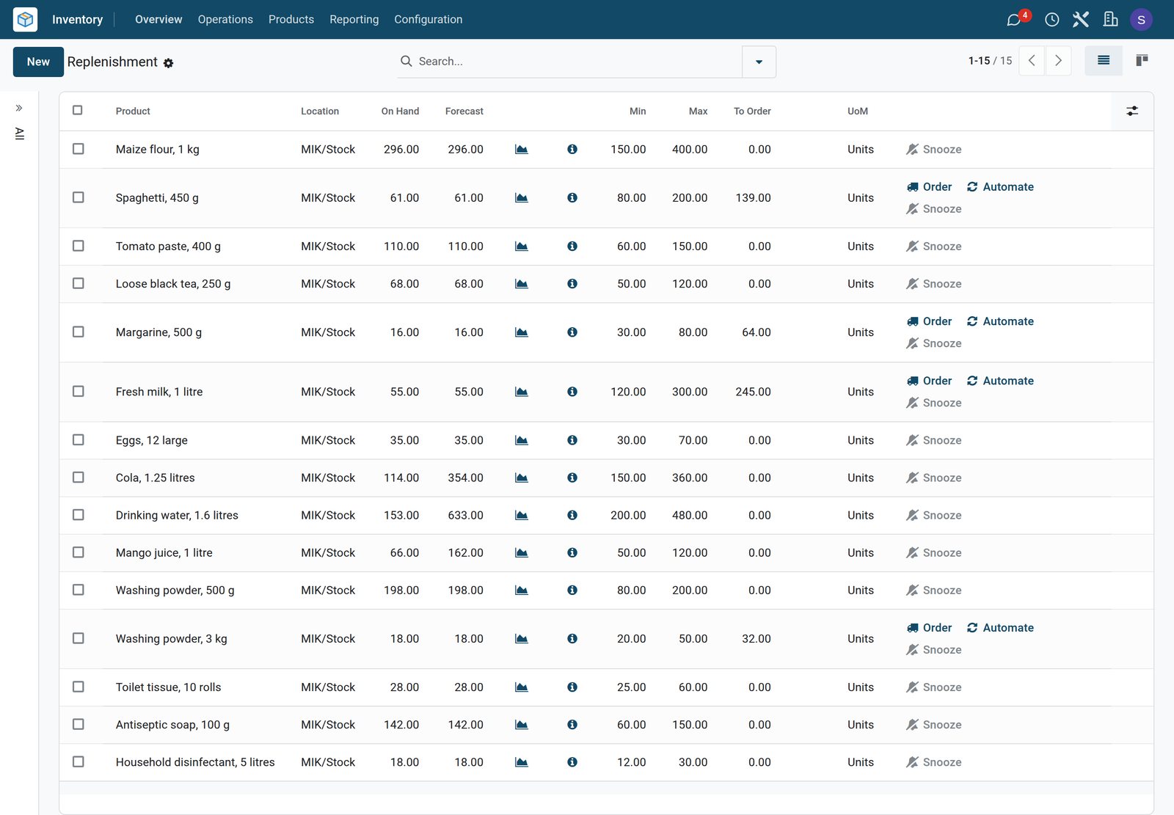The image size is (1174, 815).
Task: Open the messages notification icon
Action: coord(1015,19)
